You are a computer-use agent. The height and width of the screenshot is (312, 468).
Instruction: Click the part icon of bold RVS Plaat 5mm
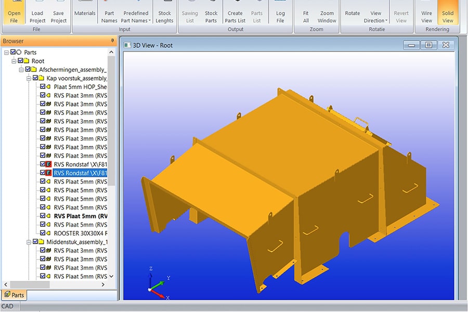click(x=49, y=216)
